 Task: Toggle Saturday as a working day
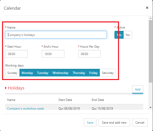(x=108, y=73)
